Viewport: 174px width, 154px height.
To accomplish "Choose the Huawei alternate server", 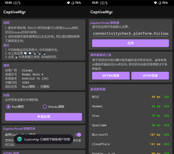I will click(131, 106).
